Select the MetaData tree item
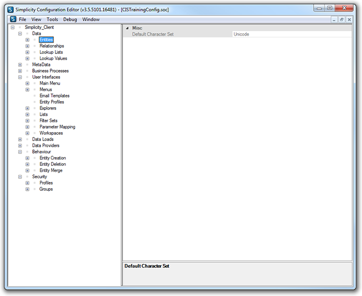This screenshot has width=362, height=296. [41, 65]
